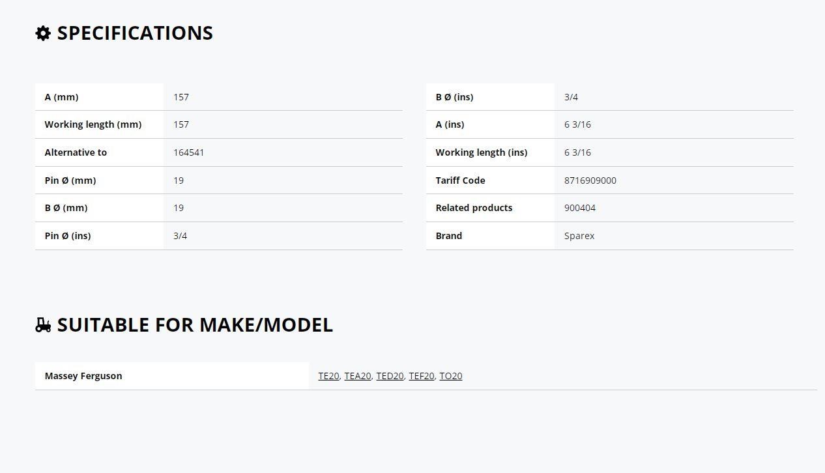This screenshot has height=473, width=825.
Task: Click the tractor icon beside Suitable For heading
Action: 43,325
